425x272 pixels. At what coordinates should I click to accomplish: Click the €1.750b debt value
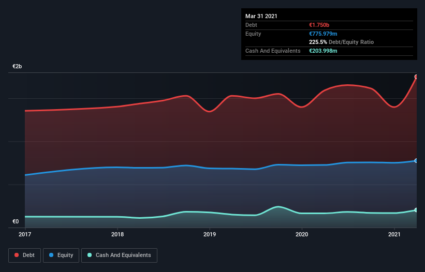click(319, 25)
